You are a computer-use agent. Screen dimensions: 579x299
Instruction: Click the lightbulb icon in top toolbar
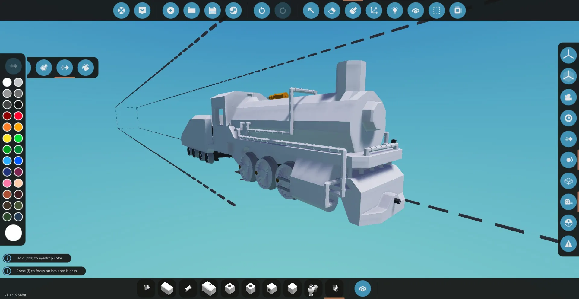[395, 11]
